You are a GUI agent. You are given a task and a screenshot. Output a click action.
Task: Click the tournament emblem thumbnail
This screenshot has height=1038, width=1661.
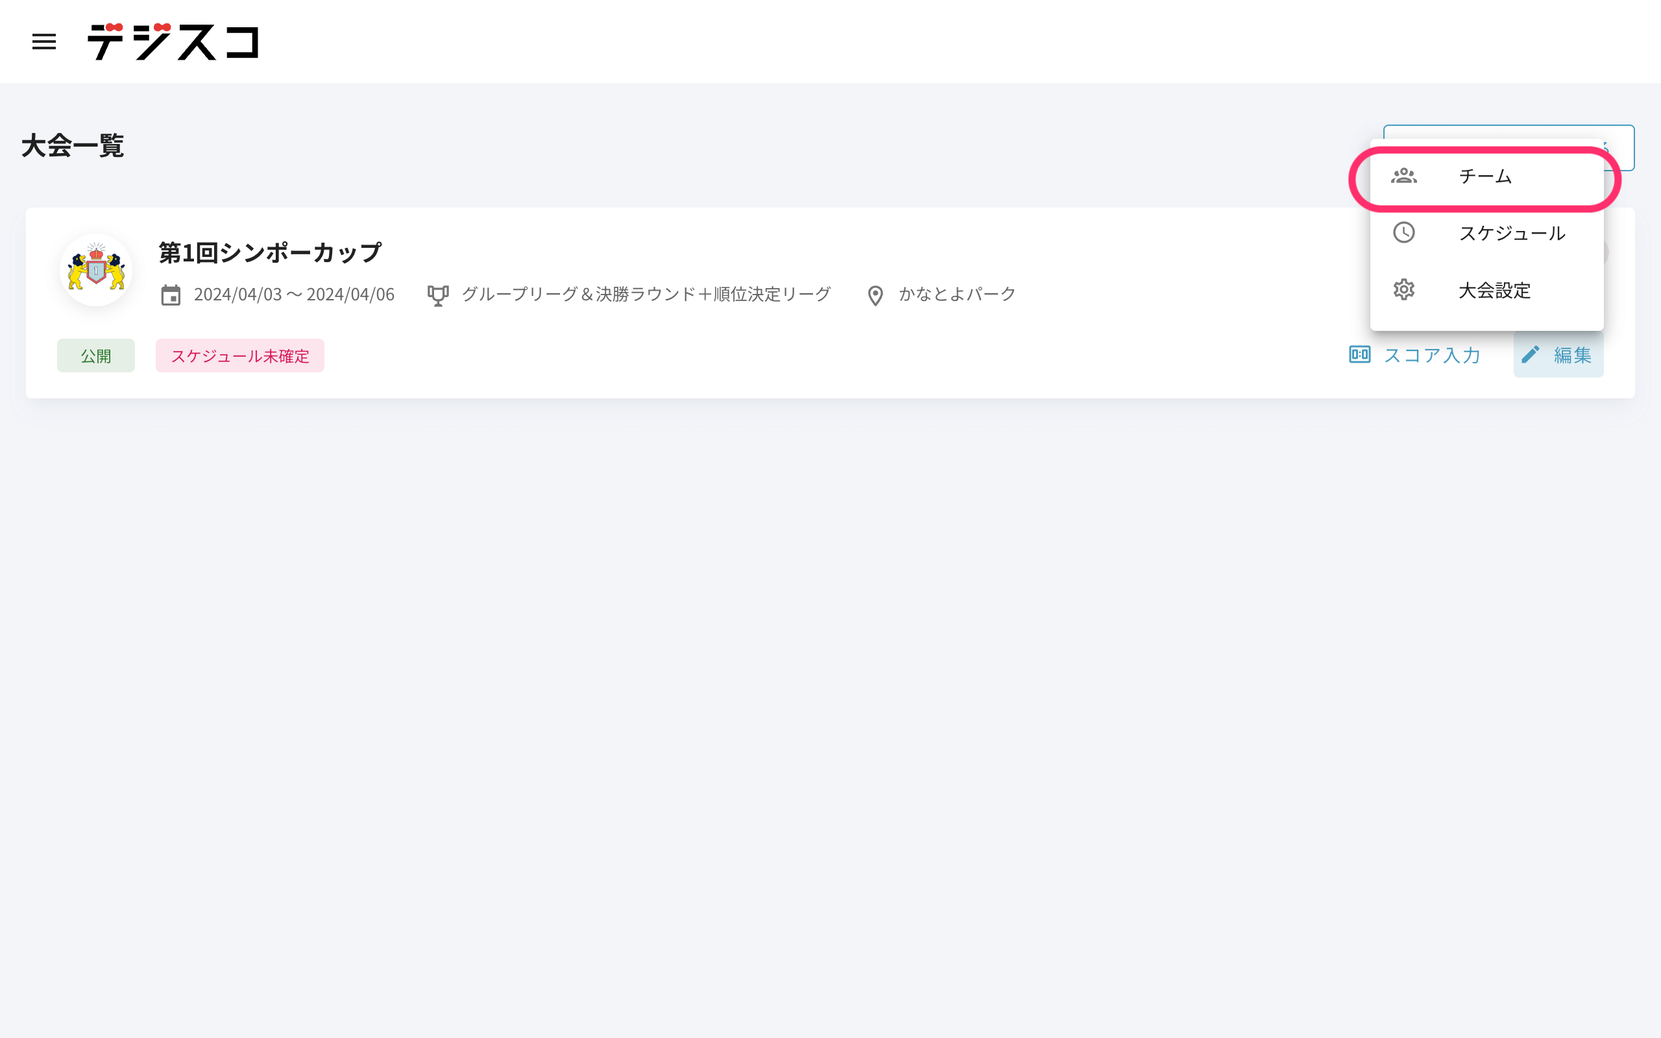pyautogui.click(x=96, y=270)
